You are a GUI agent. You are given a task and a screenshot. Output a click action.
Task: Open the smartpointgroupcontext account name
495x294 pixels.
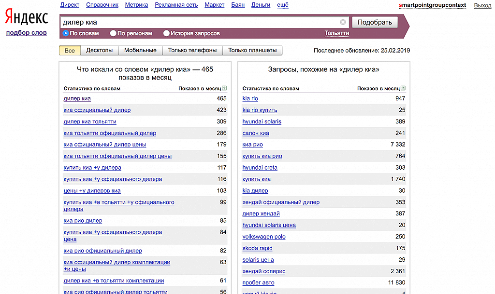click(x=432, y=5)
